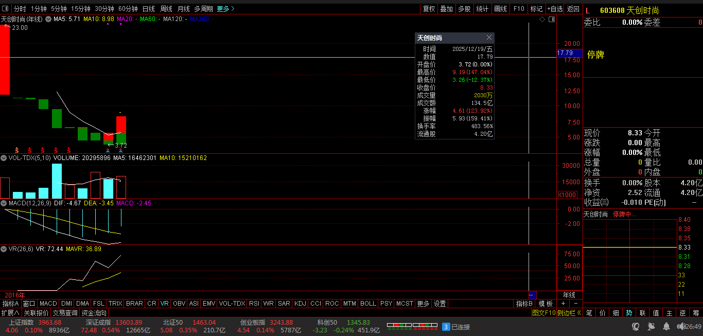Screen dimensions: 703x336
Task: Collapse the 侧边栏 sidebar
Action: pyautogui.click(x=569, y=313)
